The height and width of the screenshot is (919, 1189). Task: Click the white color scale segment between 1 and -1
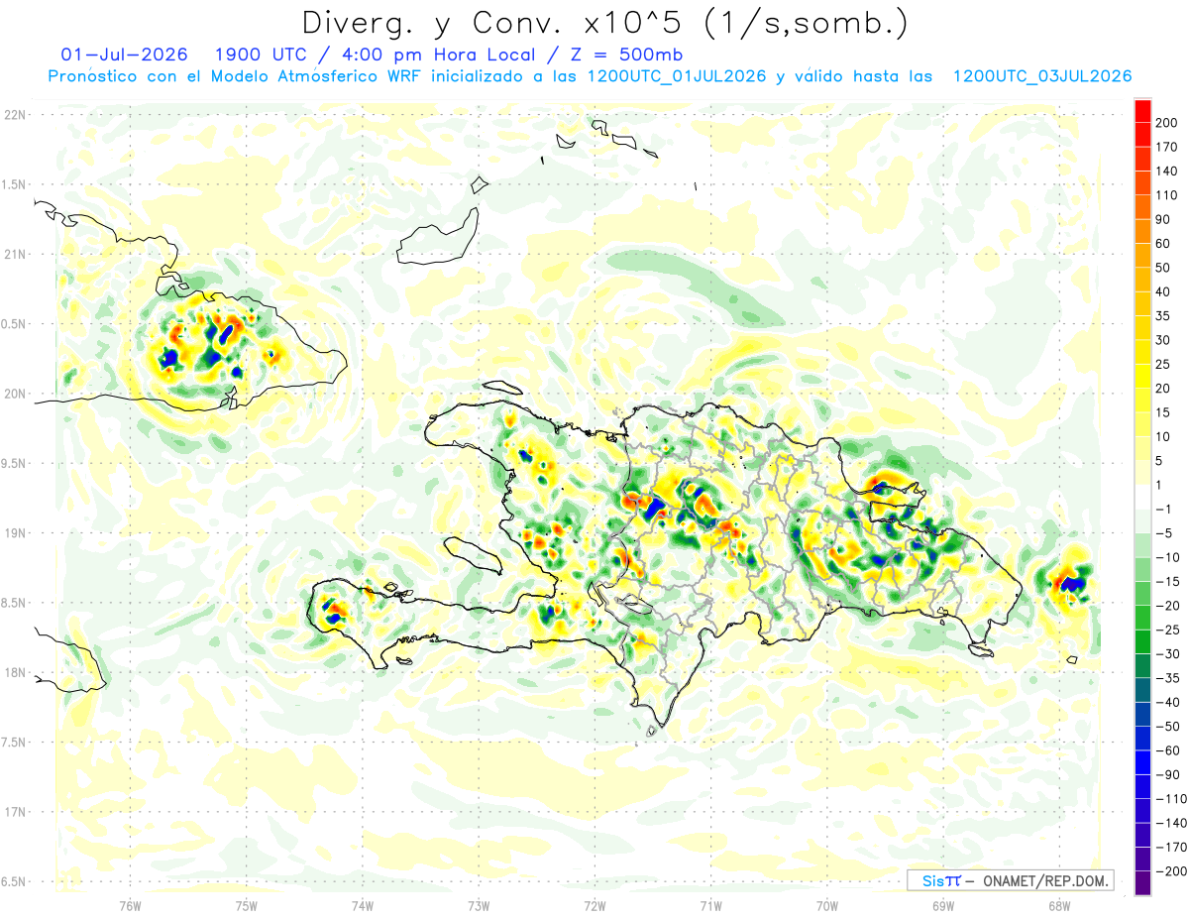coord(1142,496)
